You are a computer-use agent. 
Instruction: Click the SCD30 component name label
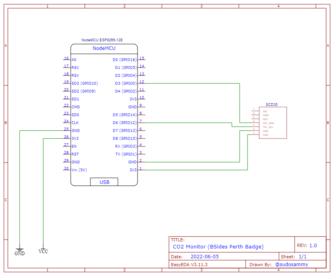coord(272,105)
